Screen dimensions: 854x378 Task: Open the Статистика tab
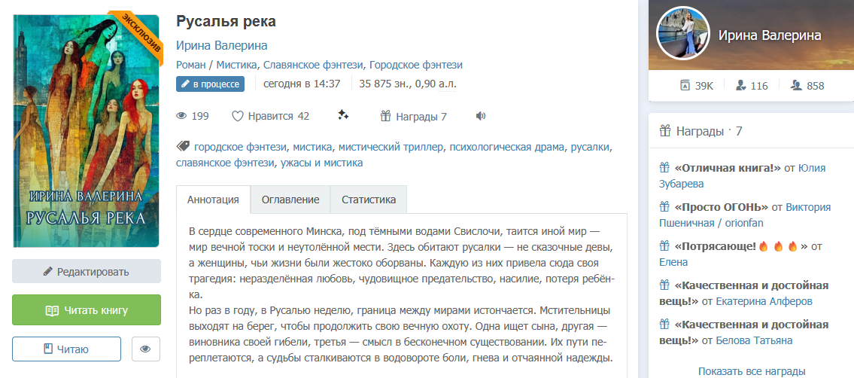point(369,200)
